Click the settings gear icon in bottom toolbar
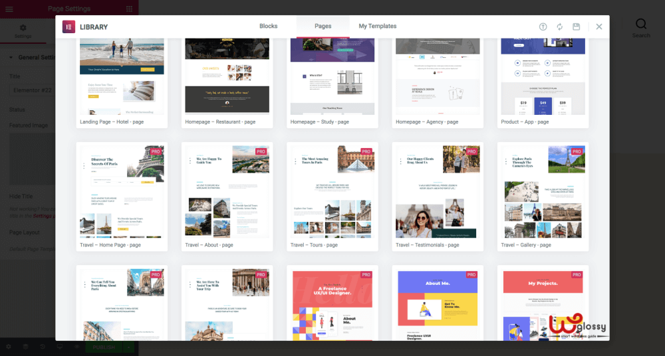Image resolution: width=665 pixels, height=356 pixels. 9,347
